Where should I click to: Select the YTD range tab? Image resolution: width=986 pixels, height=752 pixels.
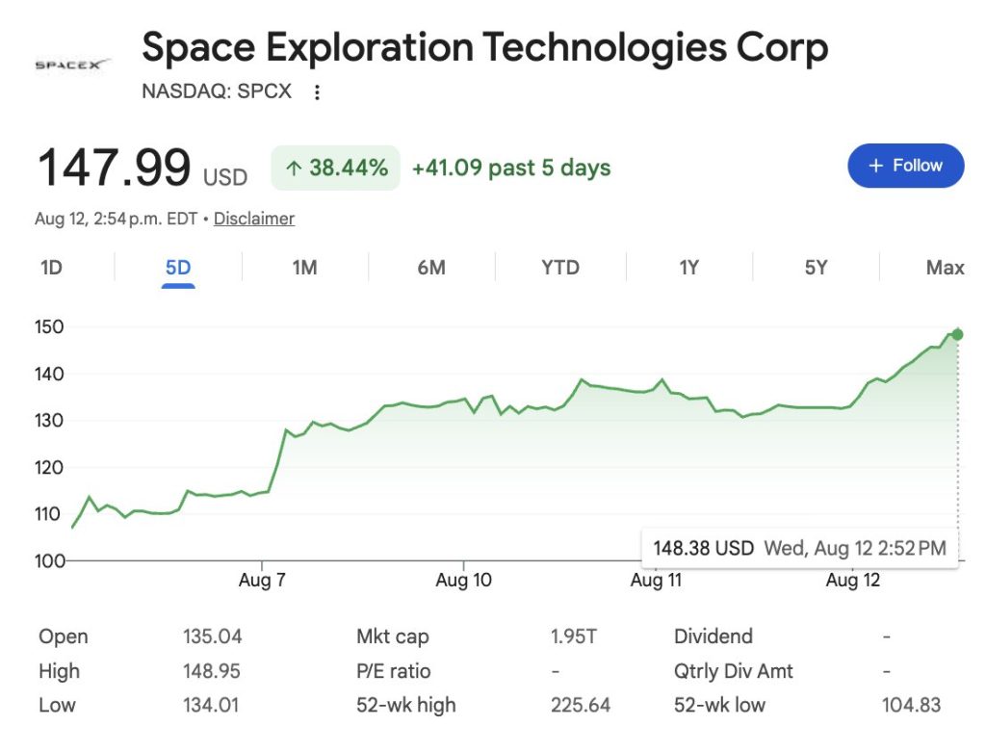pos(560,268)
